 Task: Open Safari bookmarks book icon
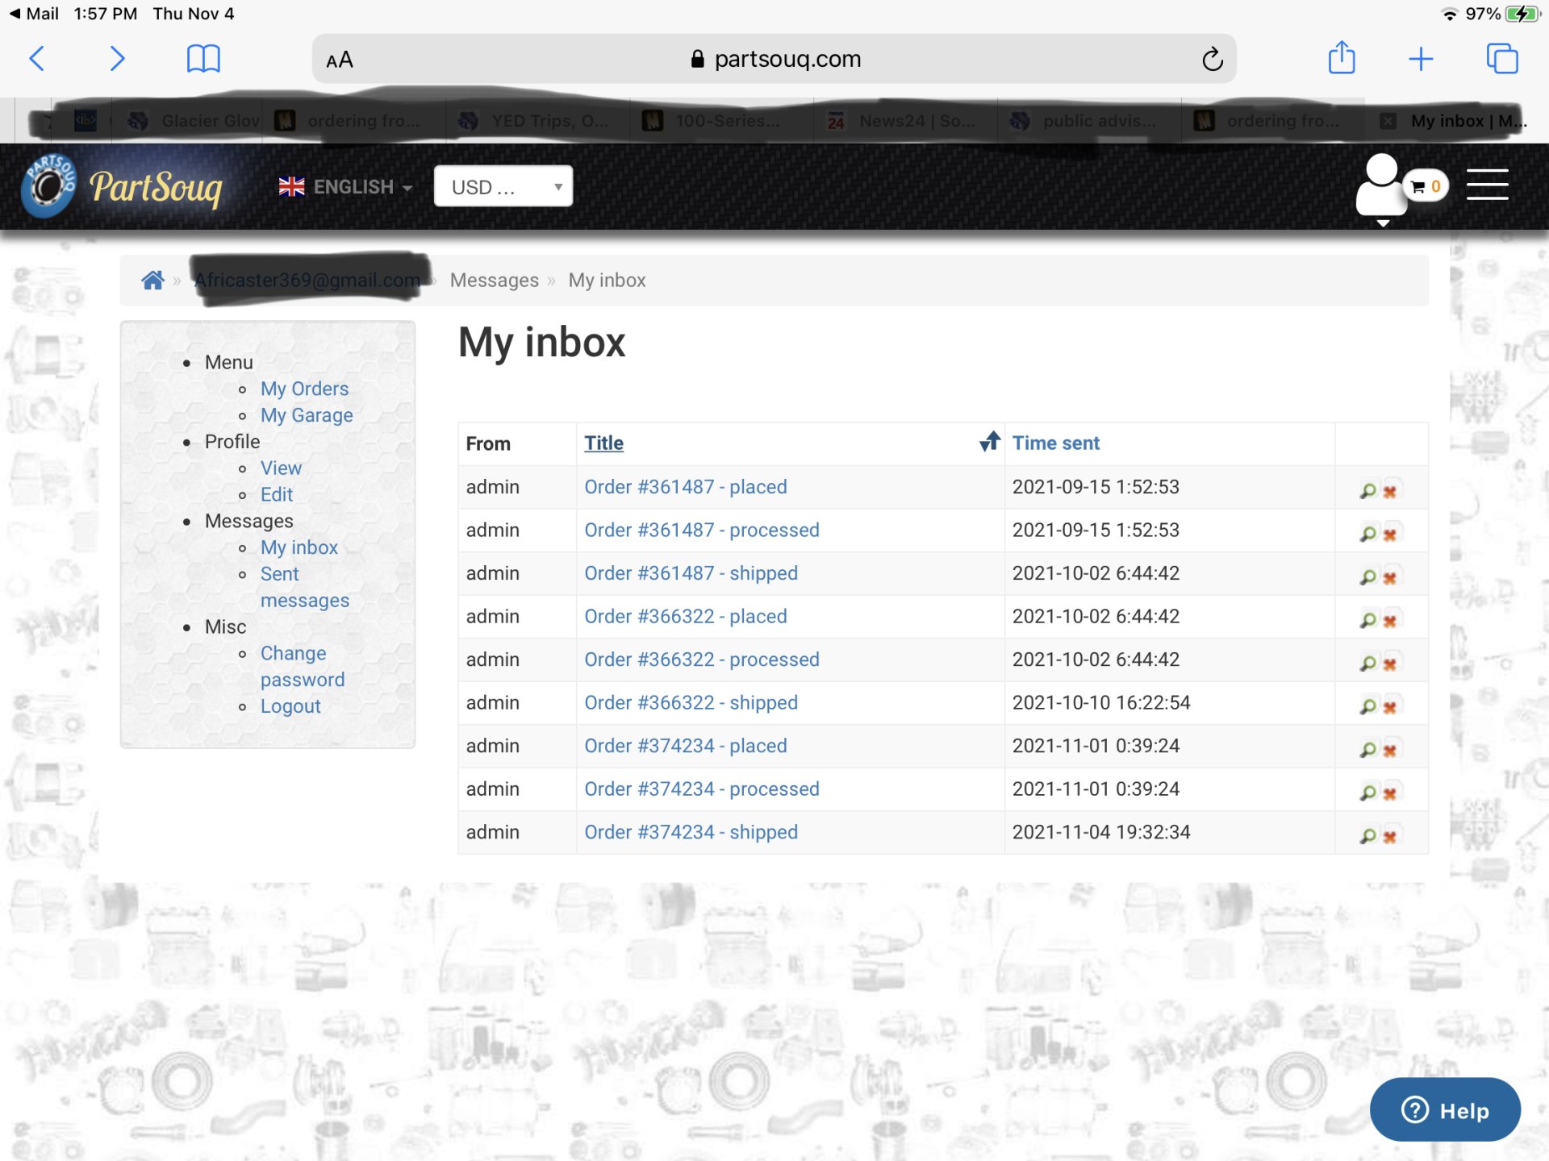(203, 59)
